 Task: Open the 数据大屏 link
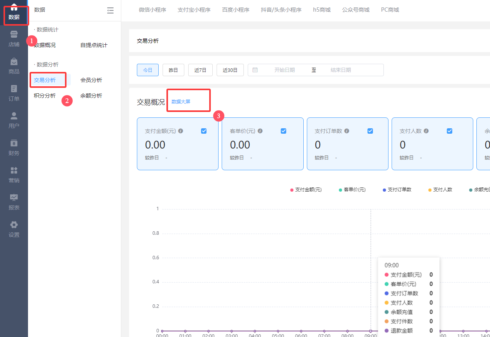pyautogui.click(x=181, y=102)
